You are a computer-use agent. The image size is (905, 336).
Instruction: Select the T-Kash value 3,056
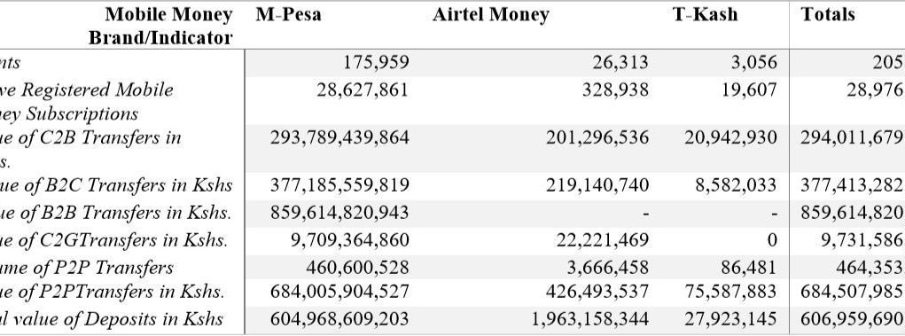point(753,62)
